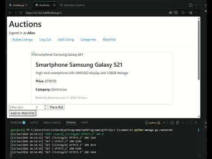The image size is (212, 159).
Task: Click the GET /listing/1/ log line
Action: click(x=53, y=152)
